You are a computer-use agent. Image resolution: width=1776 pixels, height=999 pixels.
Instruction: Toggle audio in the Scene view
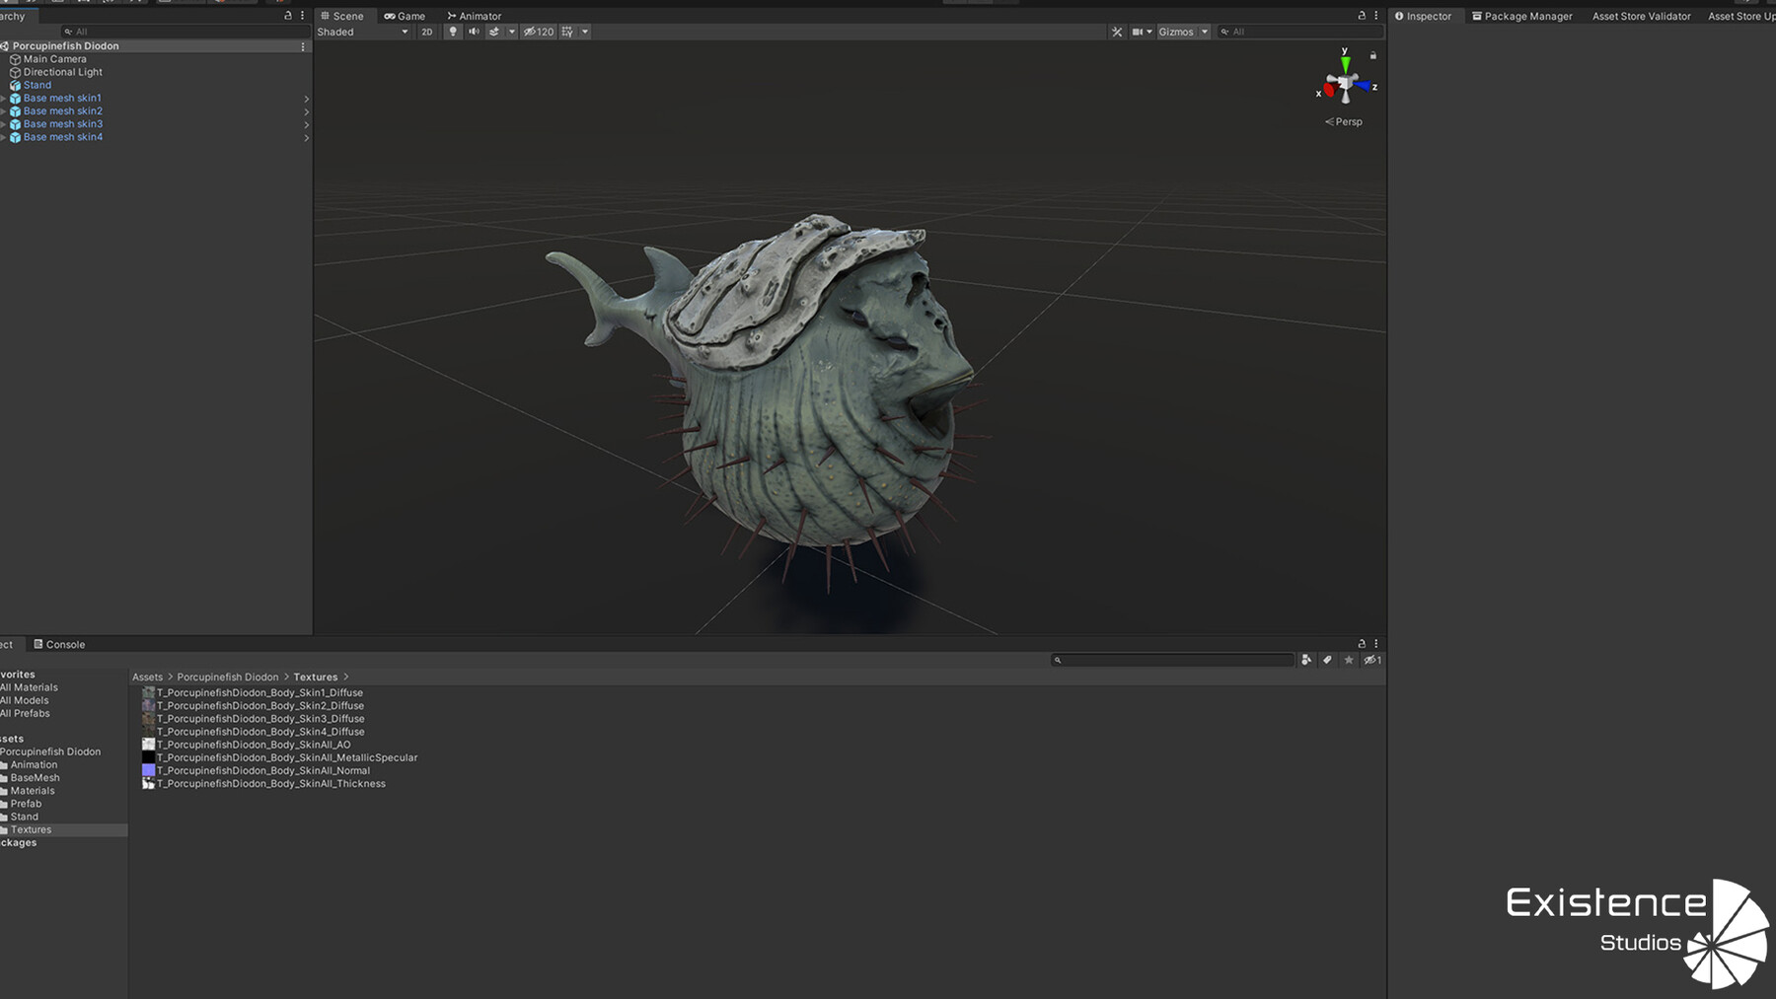tap(474, 32)
